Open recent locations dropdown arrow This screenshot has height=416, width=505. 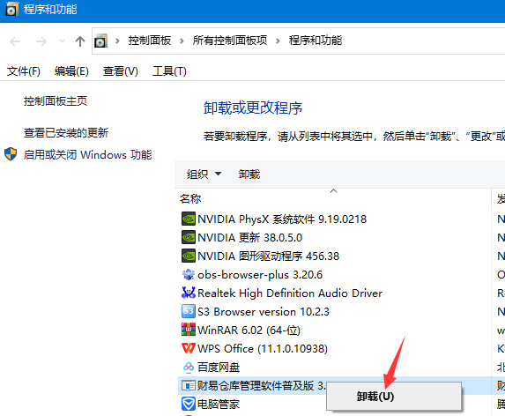[x=63, y=41]
